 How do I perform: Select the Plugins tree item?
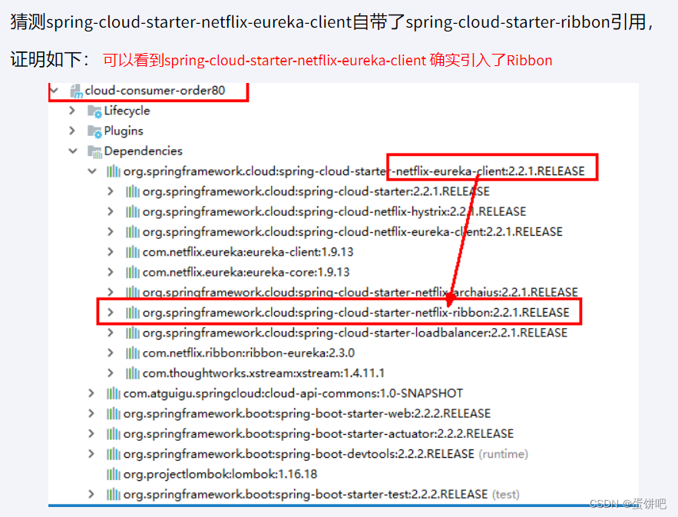(123, 131)
